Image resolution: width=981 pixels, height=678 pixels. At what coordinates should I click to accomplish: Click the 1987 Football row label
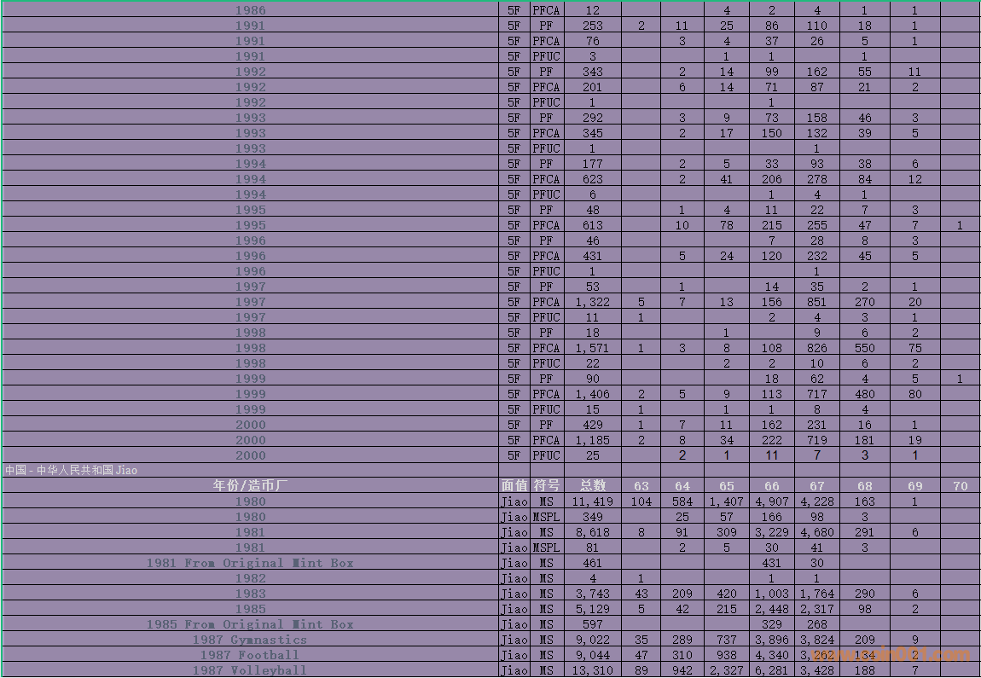pos(250,655)
